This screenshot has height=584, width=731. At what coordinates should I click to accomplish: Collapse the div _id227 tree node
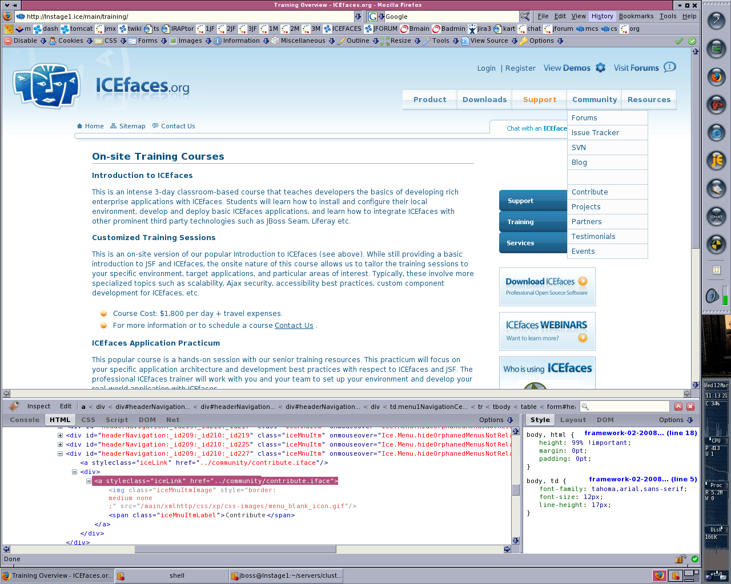[60, 453]
